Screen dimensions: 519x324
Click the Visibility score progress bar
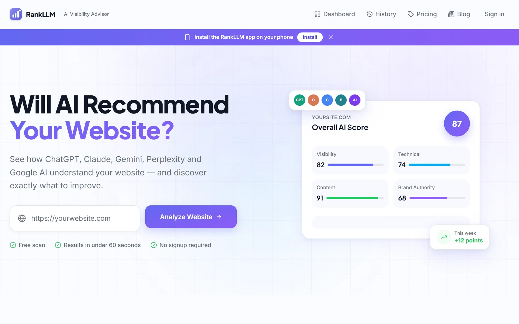pyautogui.click(x=356, y=165)
